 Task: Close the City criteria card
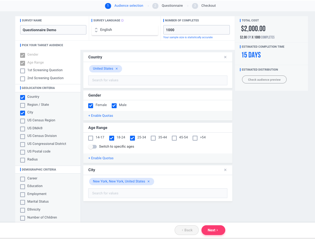point(225,170)
